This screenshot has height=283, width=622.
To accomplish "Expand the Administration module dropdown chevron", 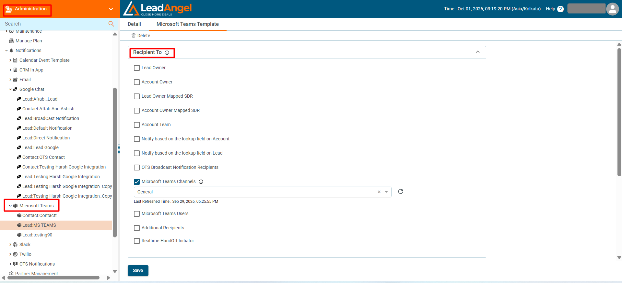I will 111,9.
